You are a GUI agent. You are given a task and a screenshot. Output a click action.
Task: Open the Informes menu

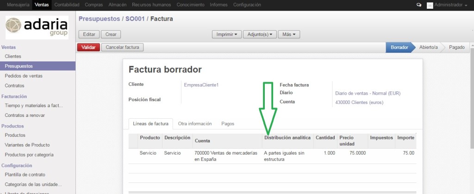(x=218, y=5)
